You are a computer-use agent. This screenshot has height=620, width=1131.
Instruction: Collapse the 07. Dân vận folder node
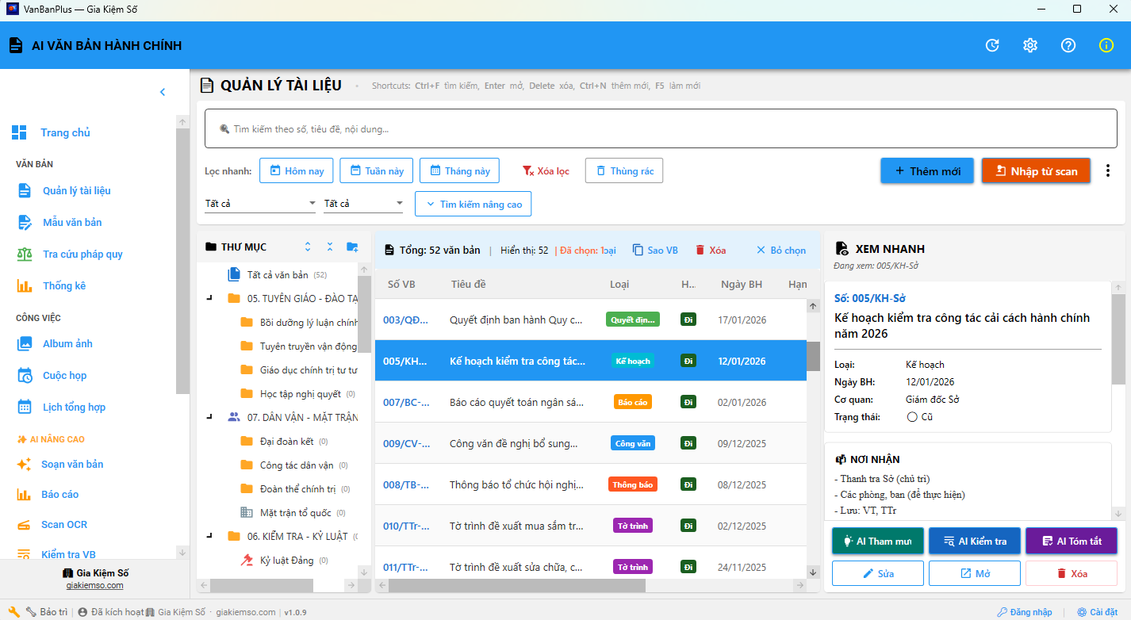point(209,416)
